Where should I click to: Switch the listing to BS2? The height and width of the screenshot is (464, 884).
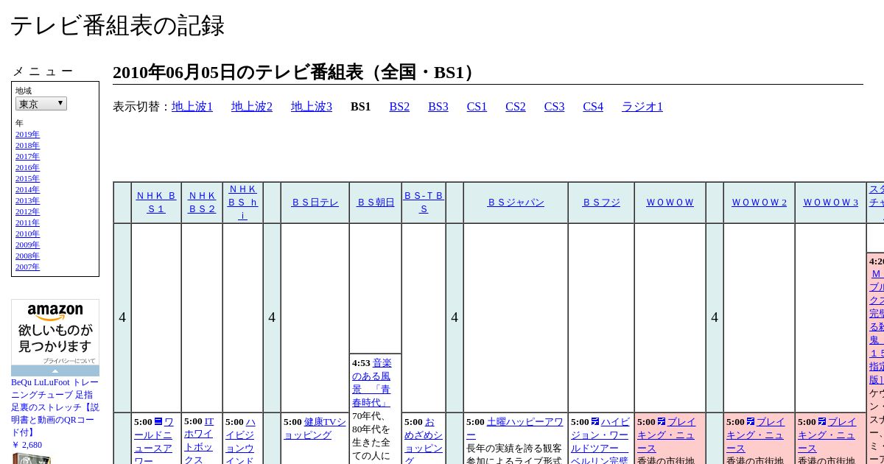pos(399,107)
